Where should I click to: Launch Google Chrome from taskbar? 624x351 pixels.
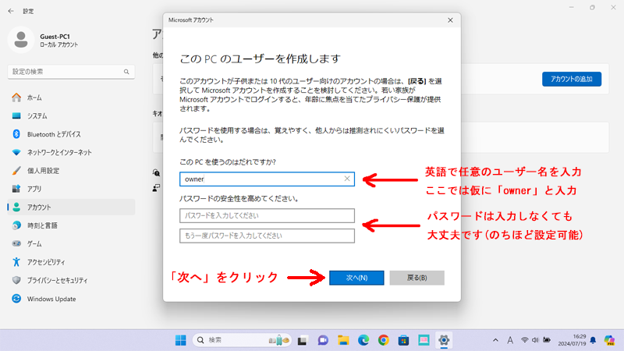[383, 340]
